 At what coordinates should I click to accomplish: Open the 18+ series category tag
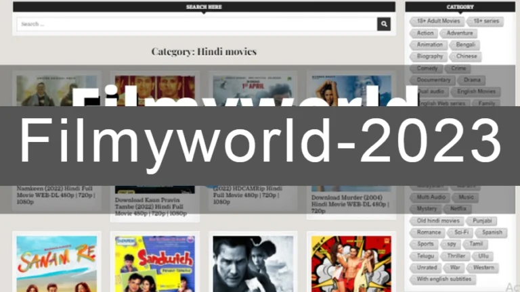pos(485,21)
